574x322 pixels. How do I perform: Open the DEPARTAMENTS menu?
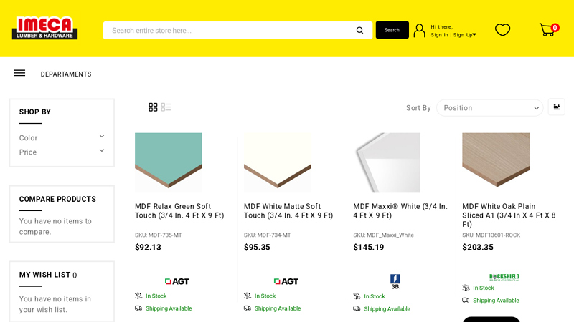pyautogui.click(x=66, y=74)
